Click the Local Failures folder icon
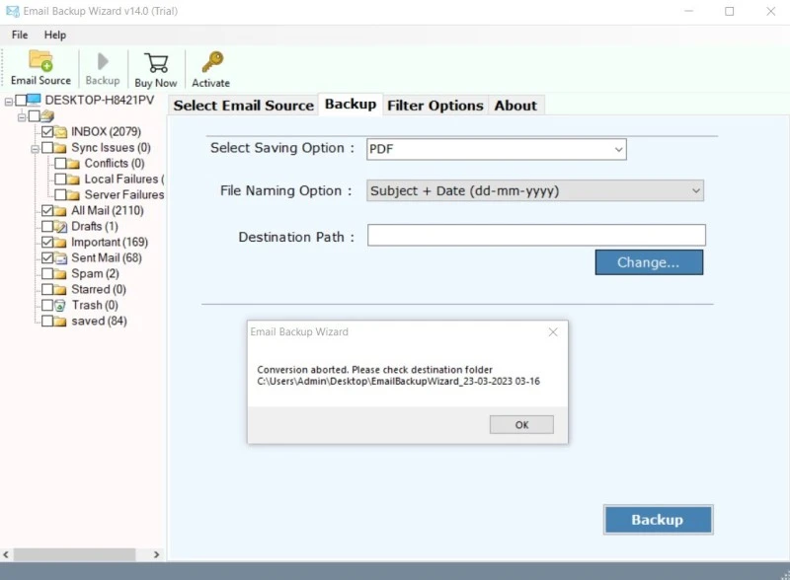Viewport: 790px width, 580px height. coord(73,180)
